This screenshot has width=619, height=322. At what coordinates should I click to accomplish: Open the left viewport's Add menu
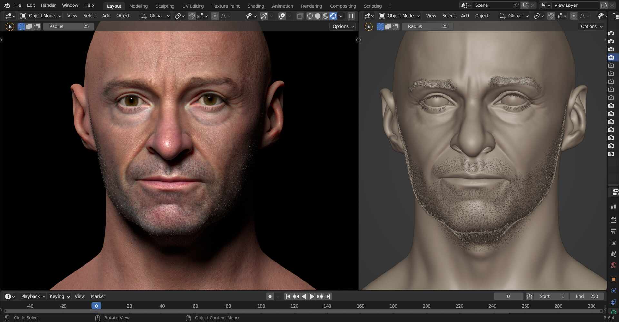pyautogui.click(x=106, y=16)
